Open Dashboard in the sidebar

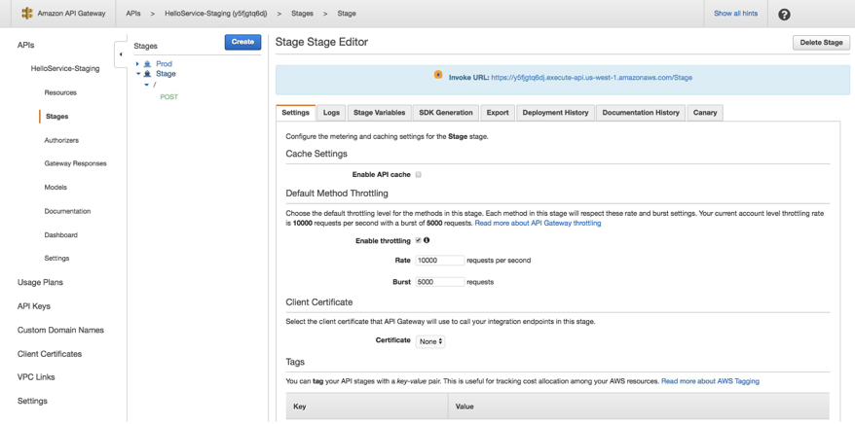point(61,235)
